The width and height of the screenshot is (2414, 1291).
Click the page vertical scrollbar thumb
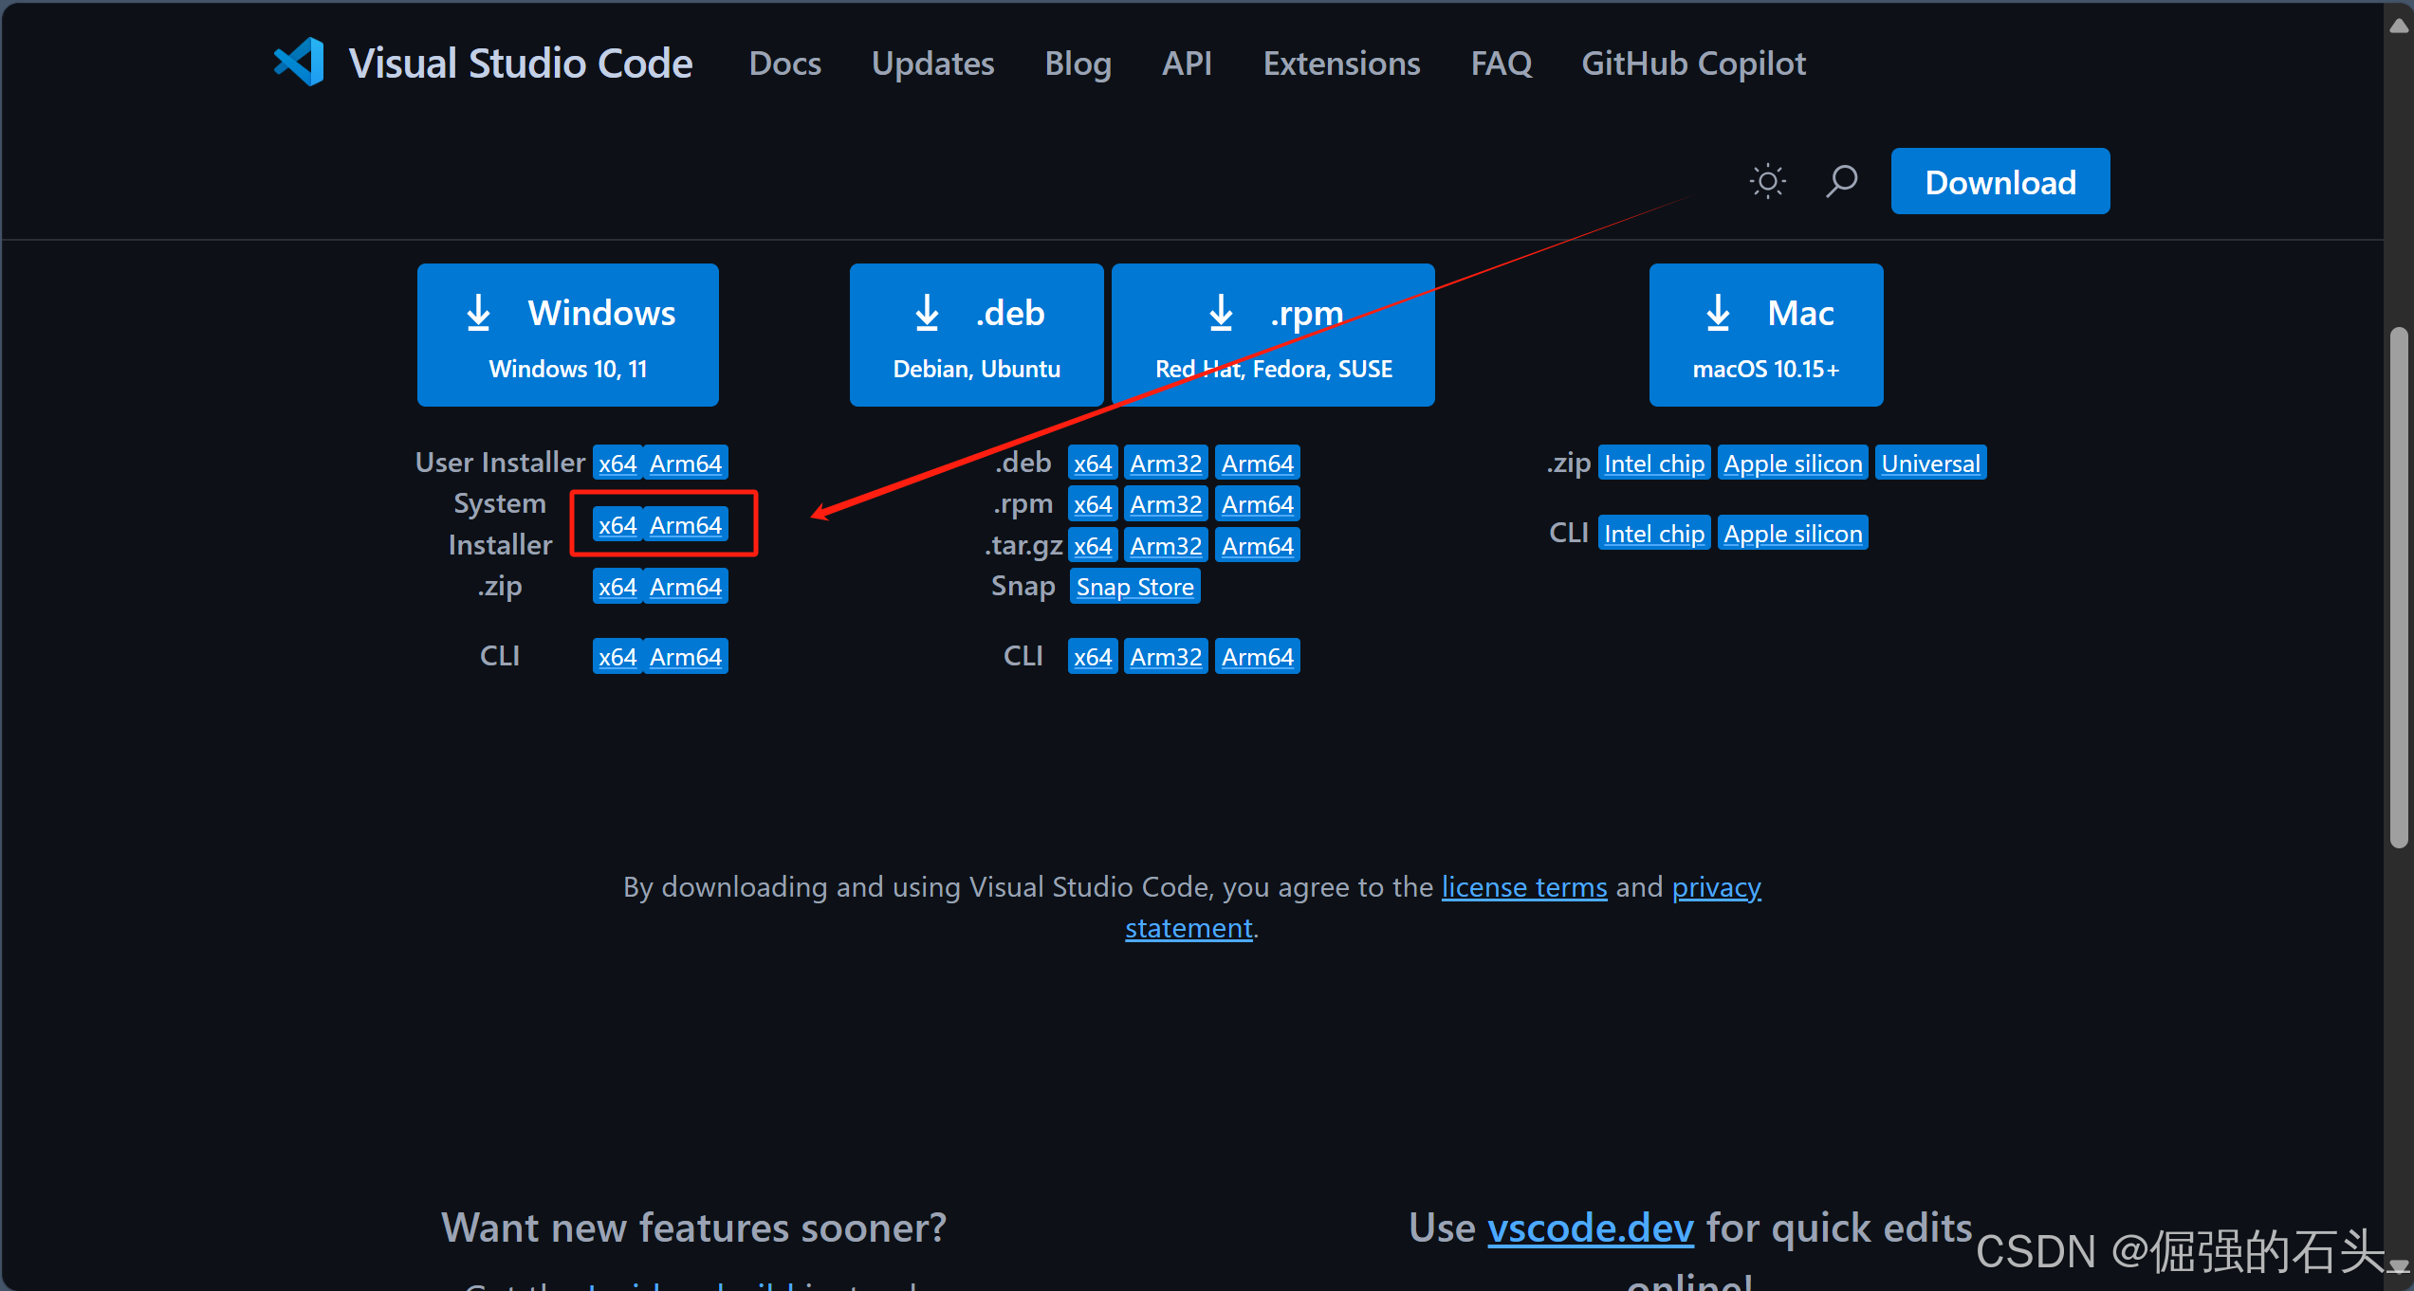pos(2399,588)
